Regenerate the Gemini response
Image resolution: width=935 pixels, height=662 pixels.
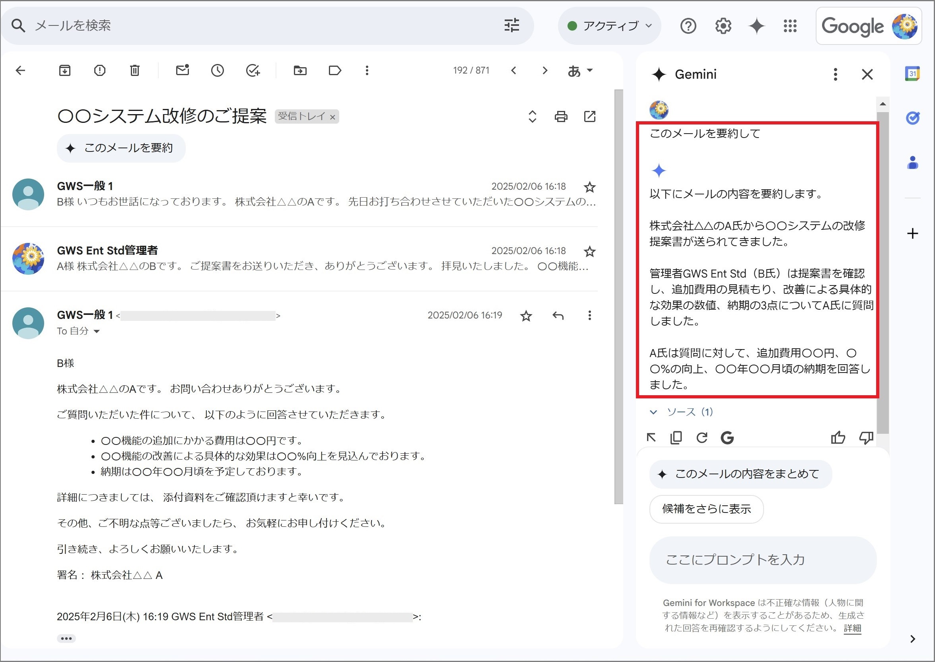click(x=702, y=438)
